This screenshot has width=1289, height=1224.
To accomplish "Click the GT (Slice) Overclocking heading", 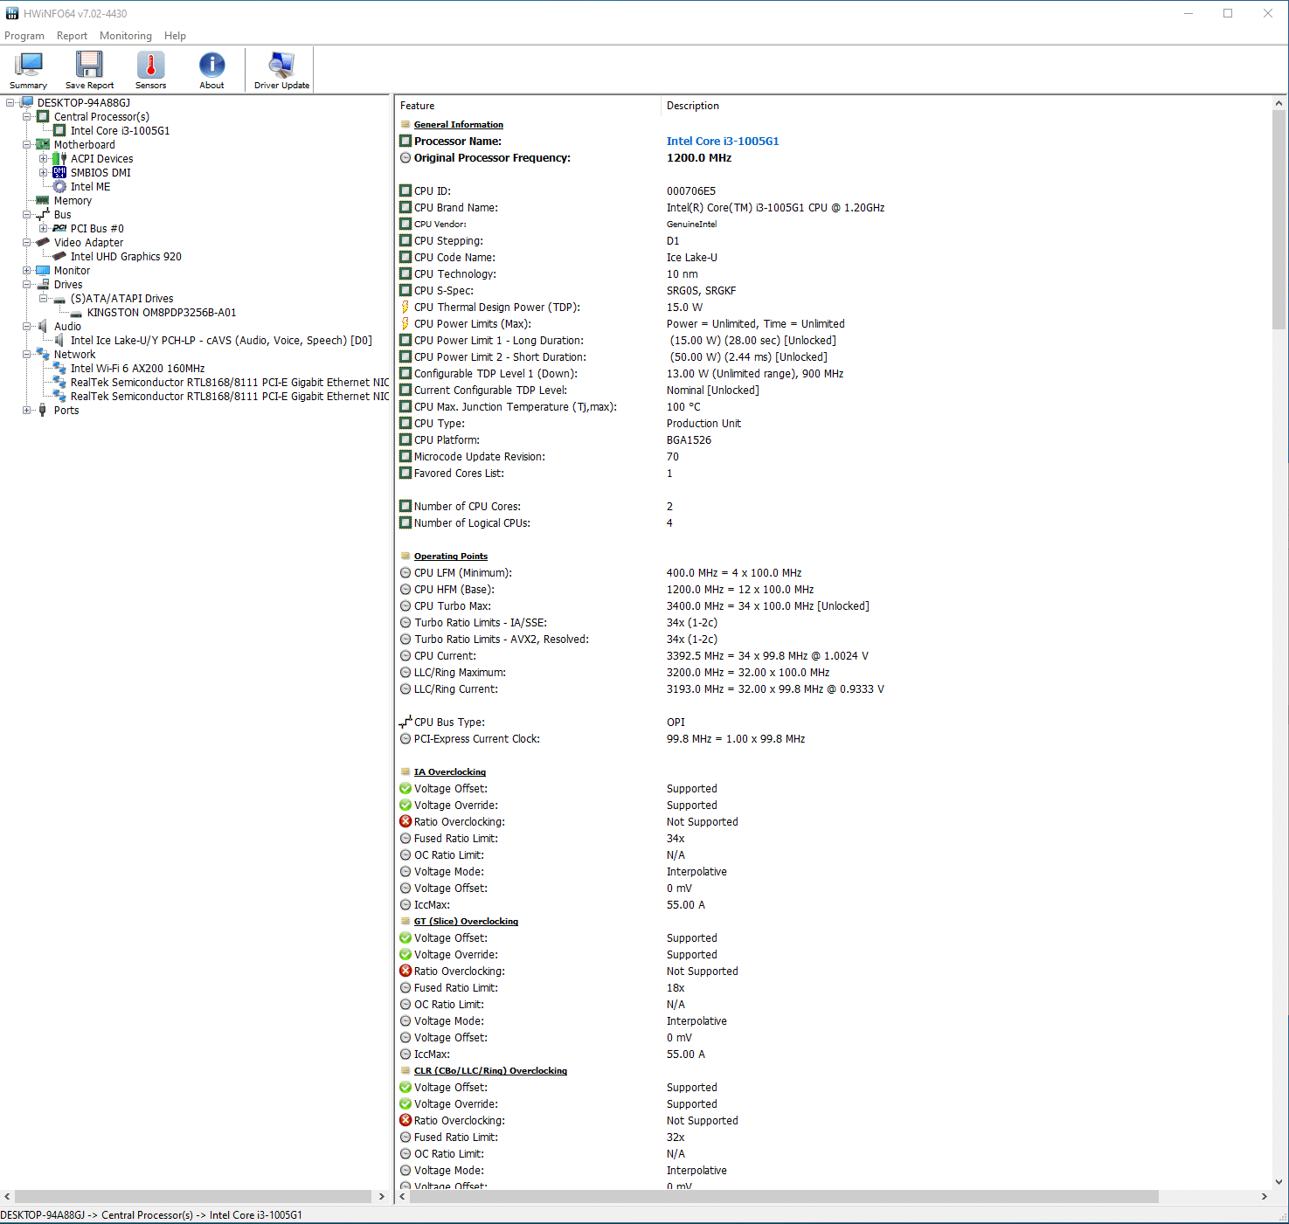I will pyautogui.click(x=466, y=921).
